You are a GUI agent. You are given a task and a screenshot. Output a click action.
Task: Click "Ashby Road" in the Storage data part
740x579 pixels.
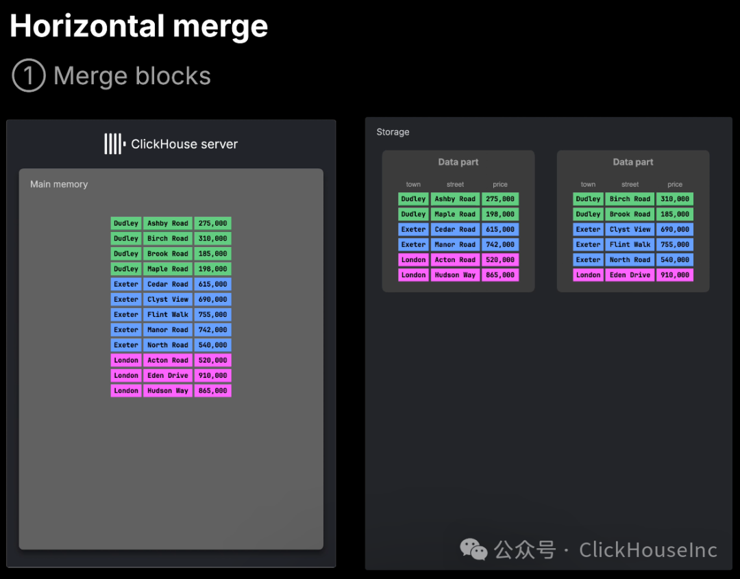[x=456, y=199]
